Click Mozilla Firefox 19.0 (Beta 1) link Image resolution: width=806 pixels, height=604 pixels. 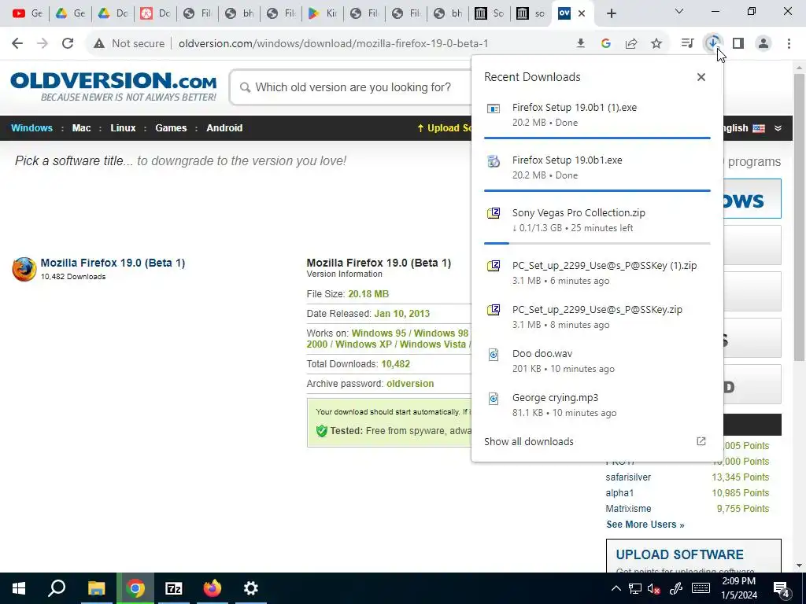pos(113,263)
